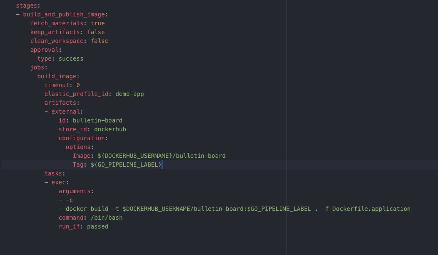The height and width of the screenshot is (255, 438).
Task: Click the 'Tag' key on the highlighted line
Action: pyautogui.click(x=78, y=165)
